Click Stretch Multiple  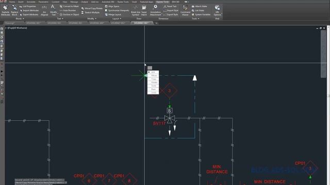pyautogui.click(x=91, y=12)
